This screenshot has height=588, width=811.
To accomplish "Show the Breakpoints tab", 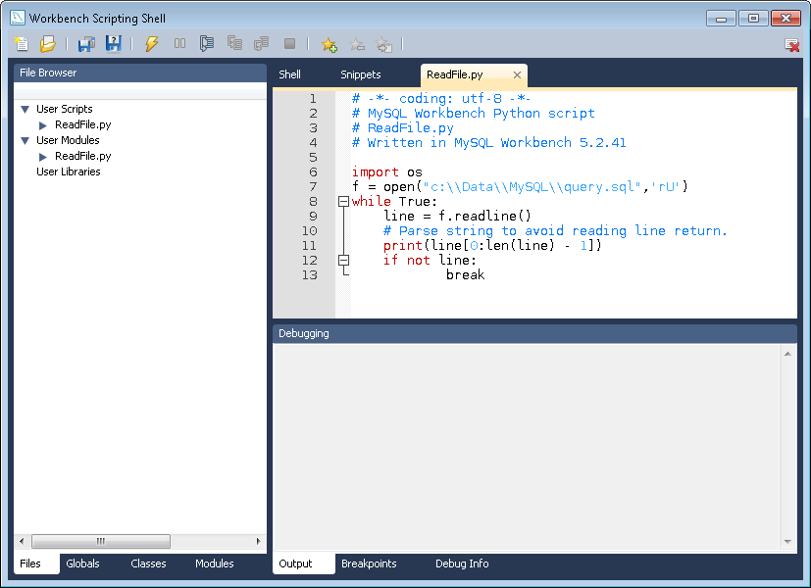I will click(x=369, y=563).
